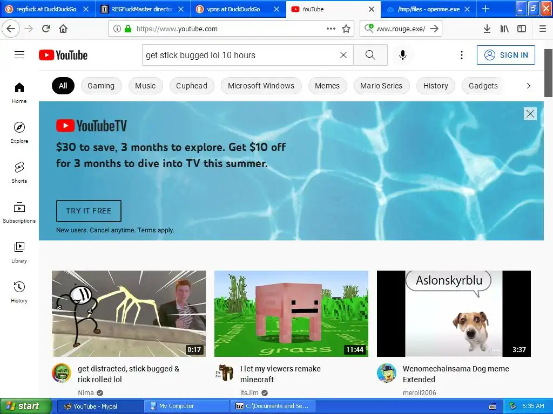Switch to vpns at DuckDuckGo tab

[x=238, y=9]
